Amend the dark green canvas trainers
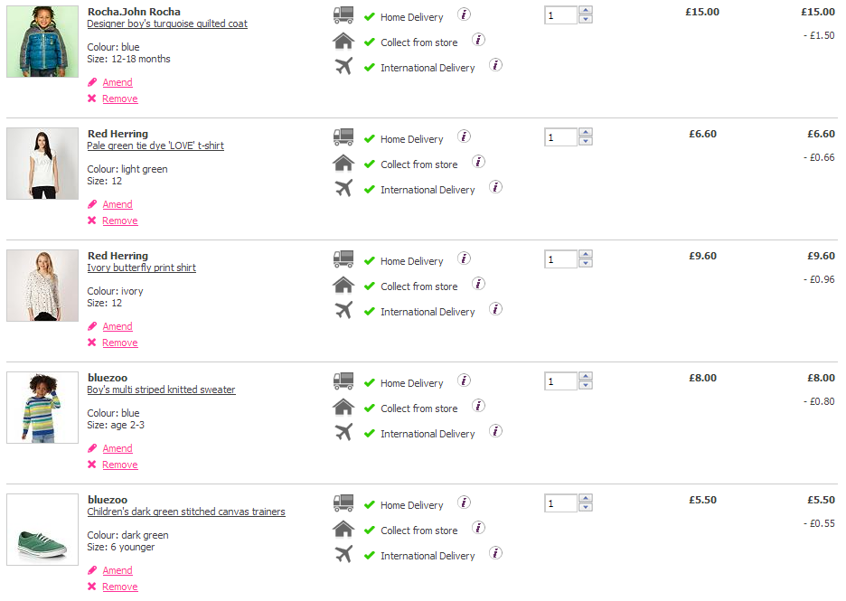Image resolution: width=846 pixels, height=601 pixels. tap(117, 570)
